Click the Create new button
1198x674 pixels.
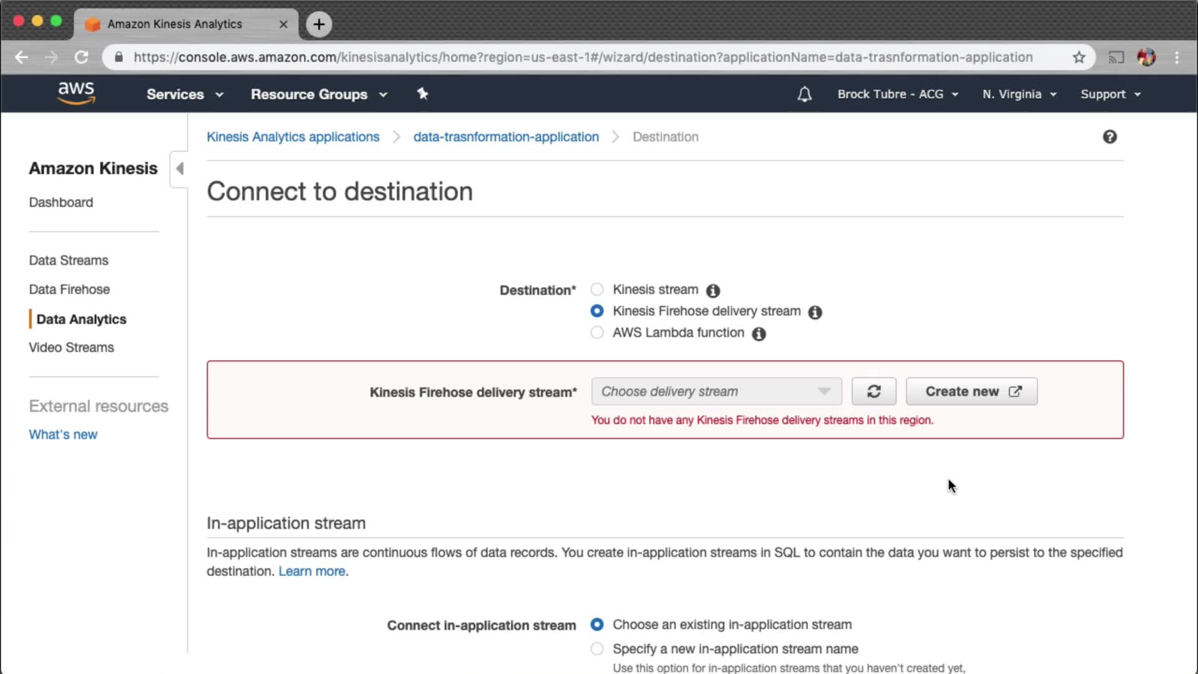pos(972,391)
